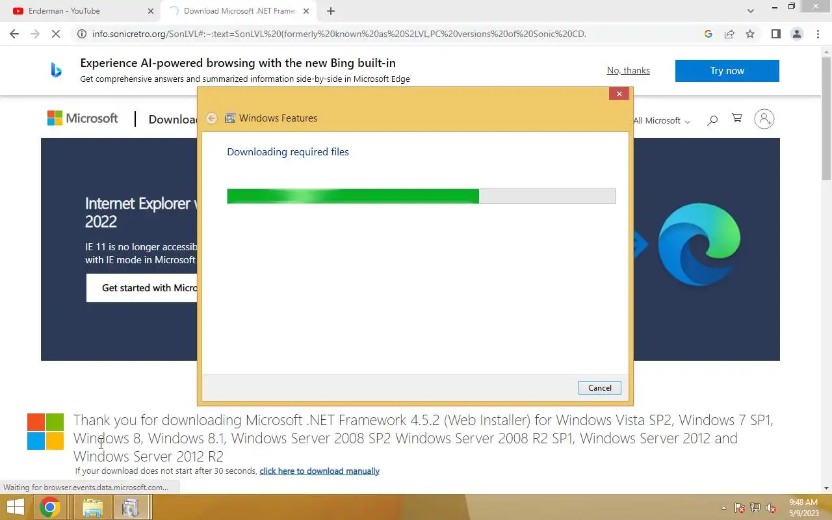Close the Enderman - YouTube tab
The image size is (832, 520).
coord(151,11)
